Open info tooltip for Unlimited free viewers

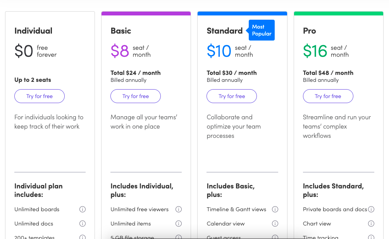click(179, 209)
